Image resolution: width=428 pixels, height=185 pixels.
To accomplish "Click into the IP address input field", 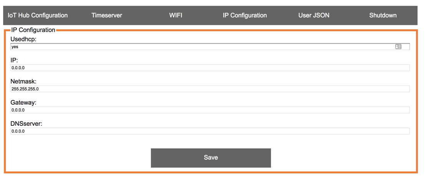I will (210, 68).
